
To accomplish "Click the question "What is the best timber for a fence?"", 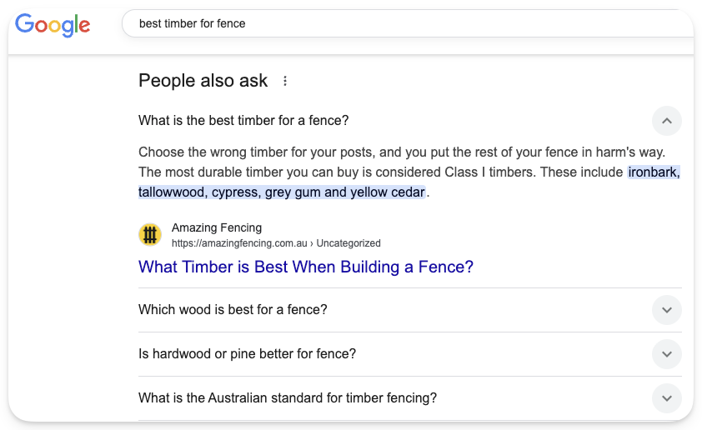I will 243,121.
